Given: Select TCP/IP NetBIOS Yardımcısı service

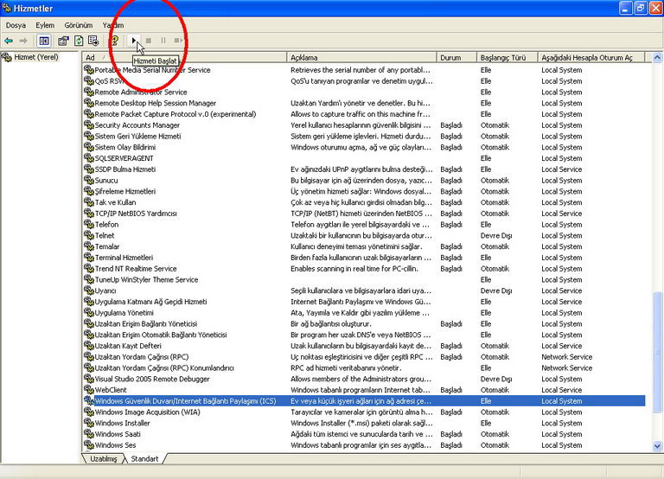Looking at the screenshot, I should [364, 213].
